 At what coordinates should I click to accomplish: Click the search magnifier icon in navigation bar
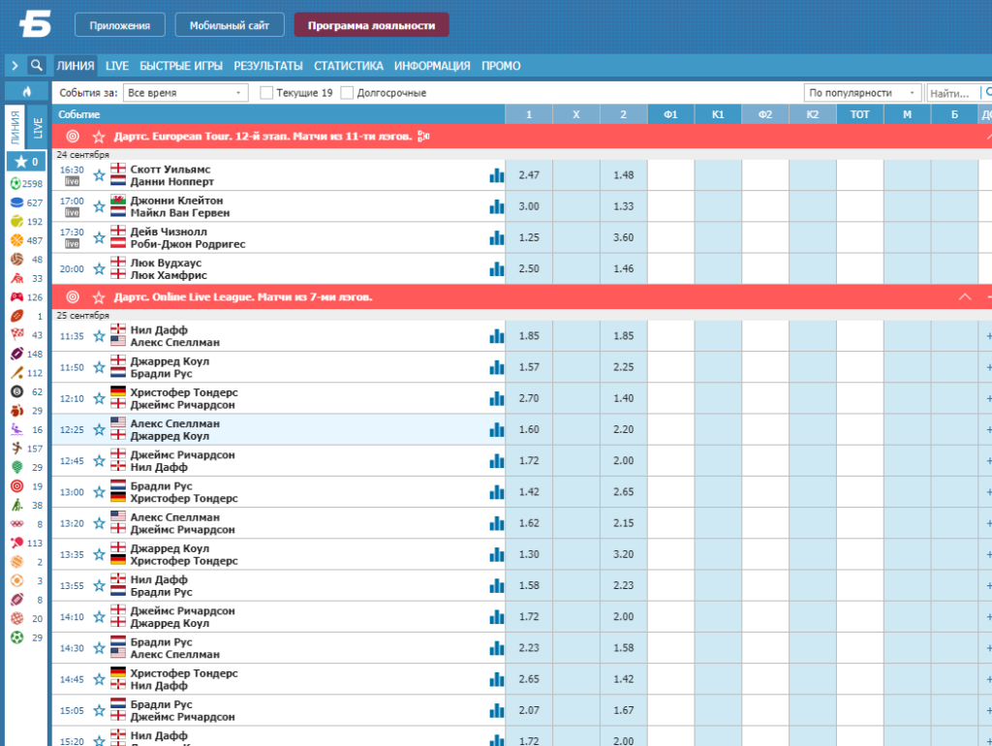(37, 65)
